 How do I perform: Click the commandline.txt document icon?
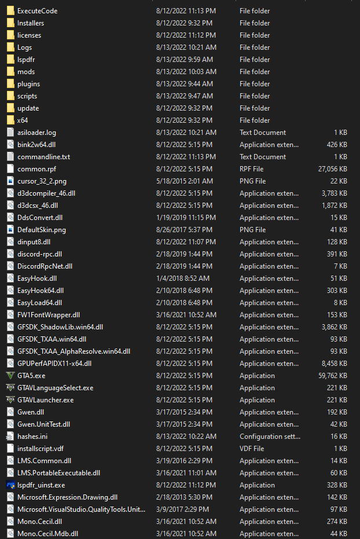pos(10,157)
